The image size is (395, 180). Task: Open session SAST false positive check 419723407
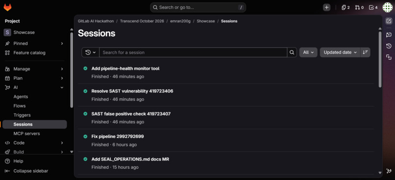tap(131, 114)
